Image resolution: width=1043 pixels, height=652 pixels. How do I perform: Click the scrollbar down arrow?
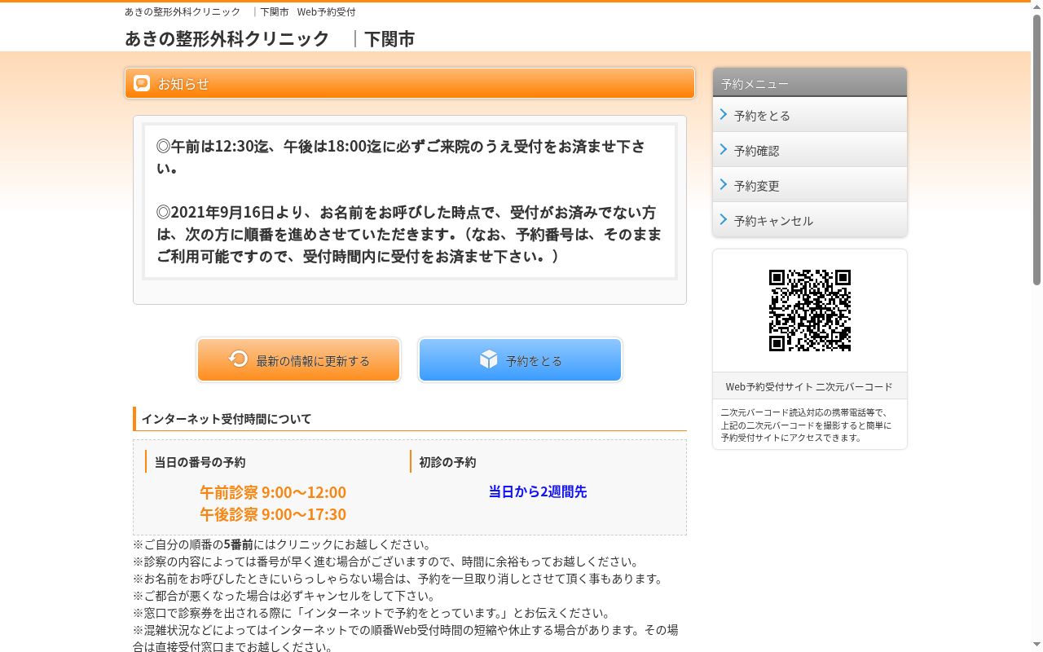[x=1036, y=645]
